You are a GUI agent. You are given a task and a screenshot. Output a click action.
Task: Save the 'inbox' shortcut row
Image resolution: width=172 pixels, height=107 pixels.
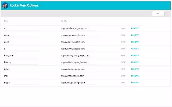click(x=123, y=69)
